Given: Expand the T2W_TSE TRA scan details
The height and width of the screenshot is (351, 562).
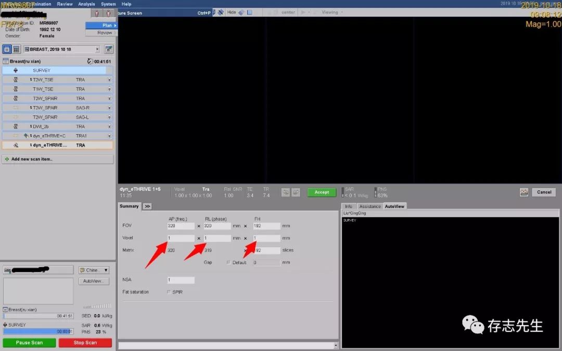Looking at the screenshot, I should pyautogui.click(x=109, y=80).
